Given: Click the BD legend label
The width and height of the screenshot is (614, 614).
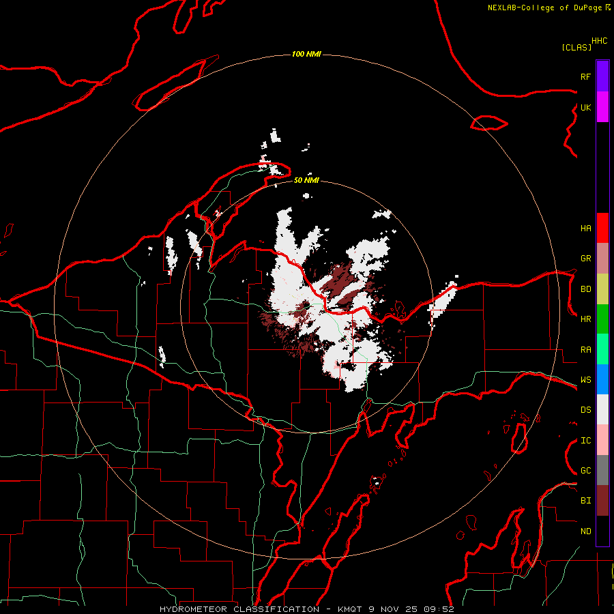Looking at the screenshot, I should 585,289.
